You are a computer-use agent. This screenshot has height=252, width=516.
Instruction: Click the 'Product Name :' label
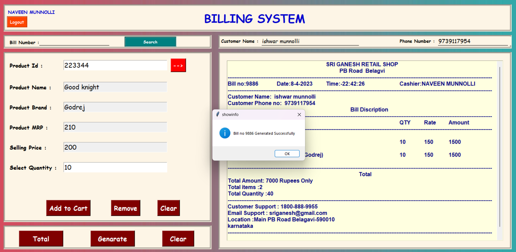point(30,87)
